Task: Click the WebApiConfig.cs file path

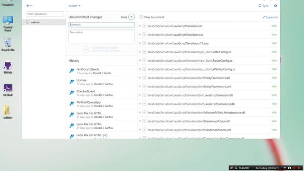Action: pyautogui.click(x=191, y=69)
